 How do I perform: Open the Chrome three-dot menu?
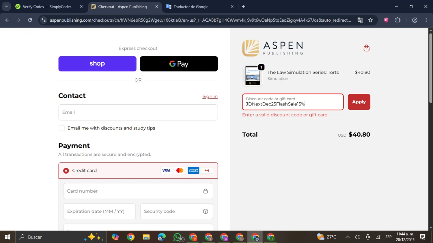(x=426, y=20)
